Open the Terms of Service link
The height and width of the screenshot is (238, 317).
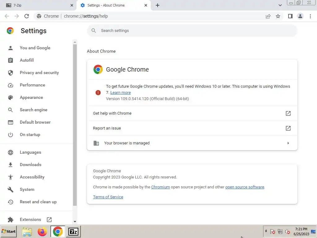108,197
